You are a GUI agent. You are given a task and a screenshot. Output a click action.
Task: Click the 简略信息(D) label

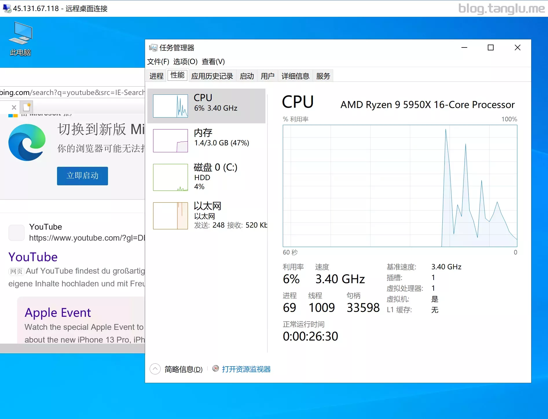click(x=184, y=369)
